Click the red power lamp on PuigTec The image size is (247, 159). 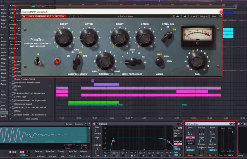[57, 62]
